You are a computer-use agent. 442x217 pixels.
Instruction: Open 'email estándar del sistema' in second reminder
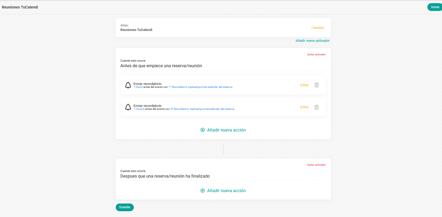click(x=218, y=109)
